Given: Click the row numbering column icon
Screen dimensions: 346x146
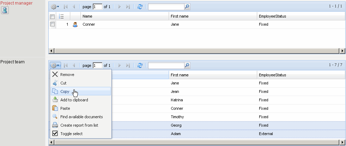Looking at the screenshot, I should tap(61, 16).
